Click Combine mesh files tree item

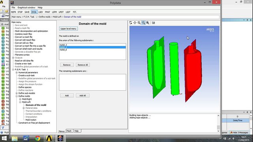point(23,34)
